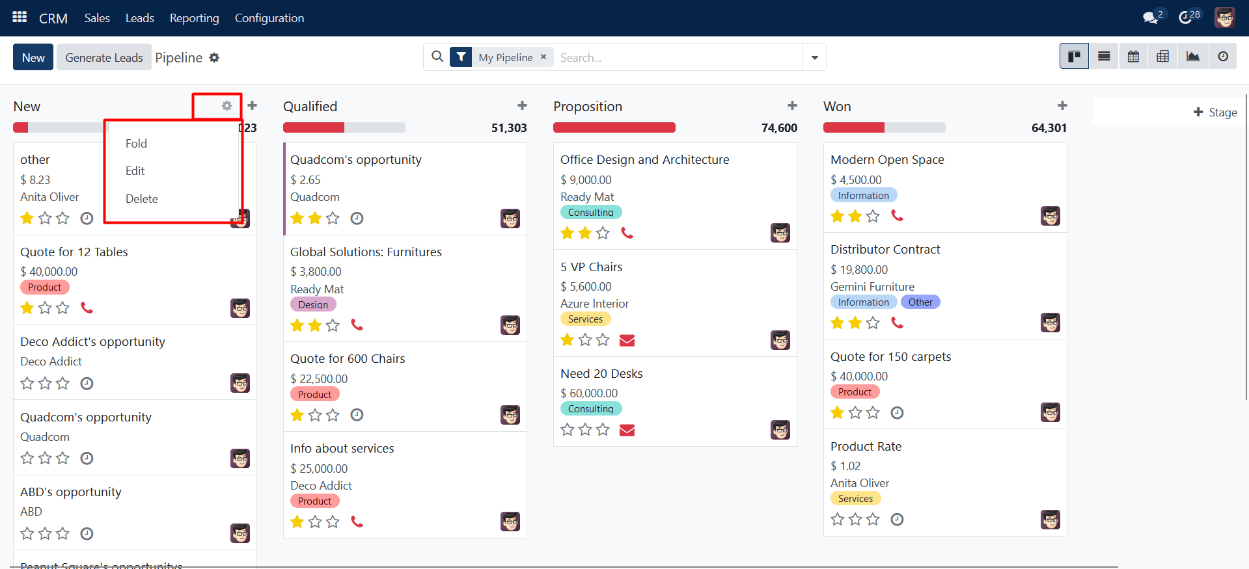The width and height of the screenshot is (1249, 569).
Task: Open the New column settings gear
Action: [x=226, y=106]
